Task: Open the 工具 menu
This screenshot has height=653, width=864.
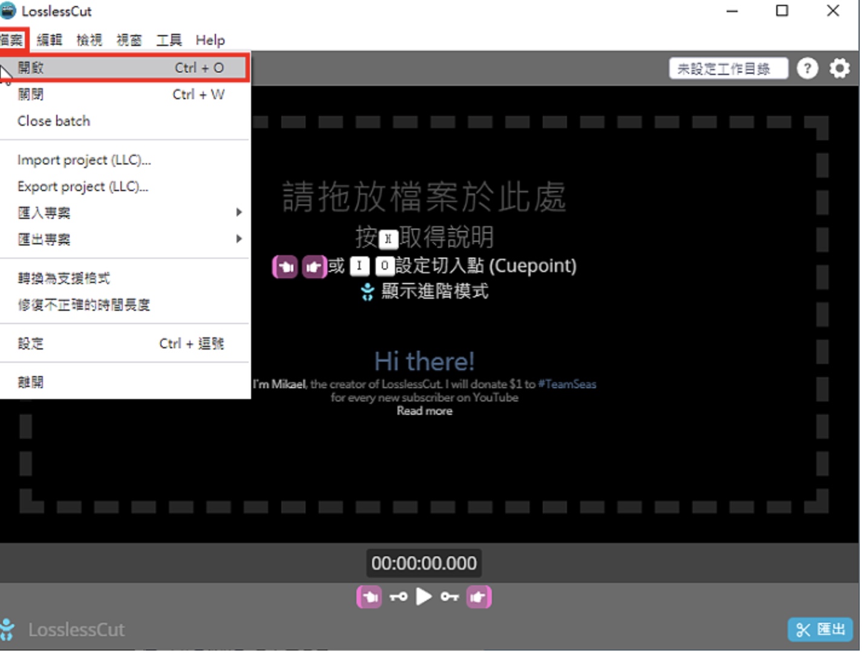Action: [169, 40]
